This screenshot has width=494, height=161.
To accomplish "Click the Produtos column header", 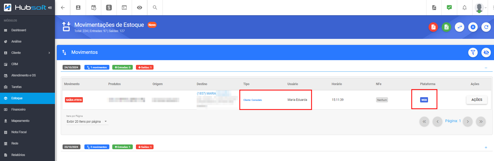I will 114,84.
